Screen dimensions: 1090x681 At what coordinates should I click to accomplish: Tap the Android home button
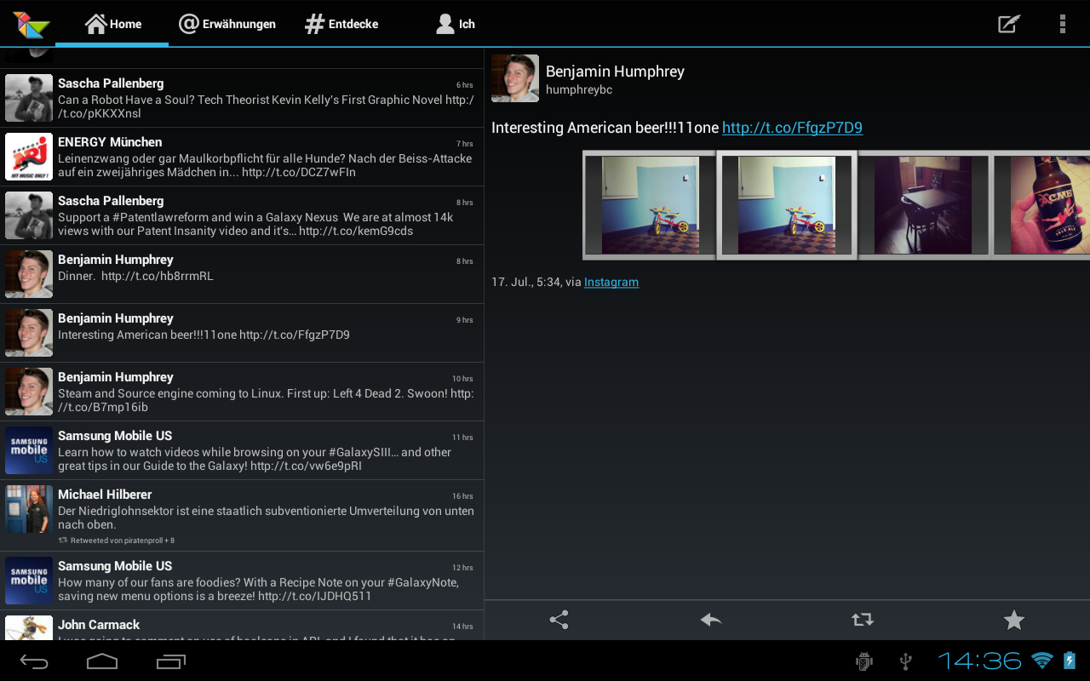[102, 661]
